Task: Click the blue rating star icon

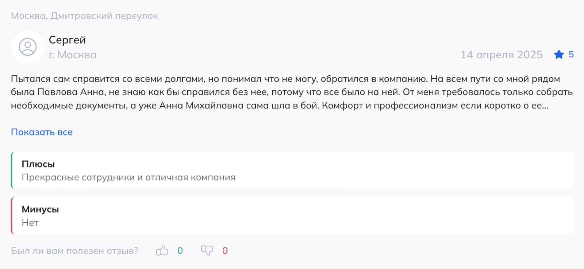Action: click(x=559, y=55)
